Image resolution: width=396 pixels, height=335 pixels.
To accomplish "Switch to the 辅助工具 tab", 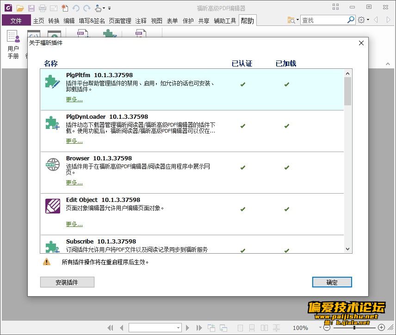I will click(225, 21).
